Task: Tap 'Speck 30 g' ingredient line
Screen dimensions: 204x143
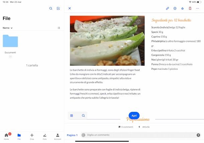Action: (x=157, y=32)
